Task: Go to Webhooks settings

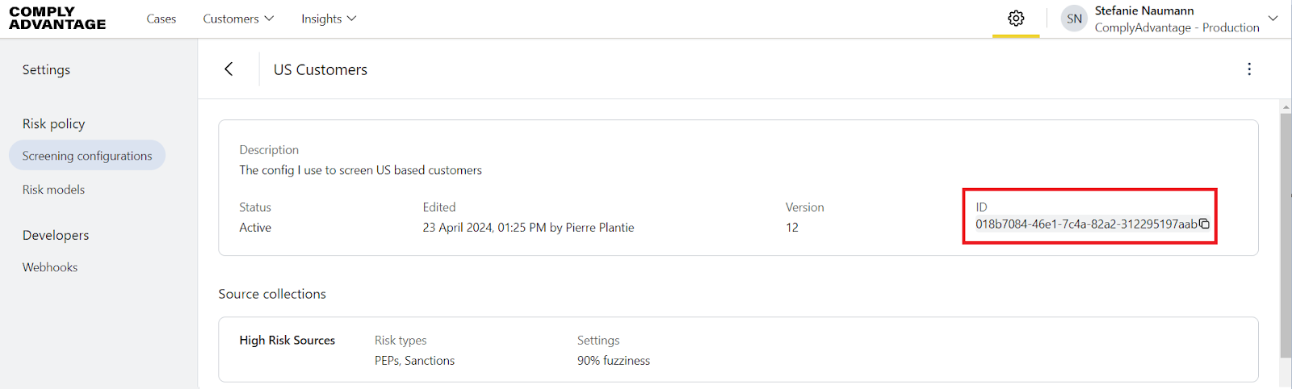Action: (x=50, y=267)
